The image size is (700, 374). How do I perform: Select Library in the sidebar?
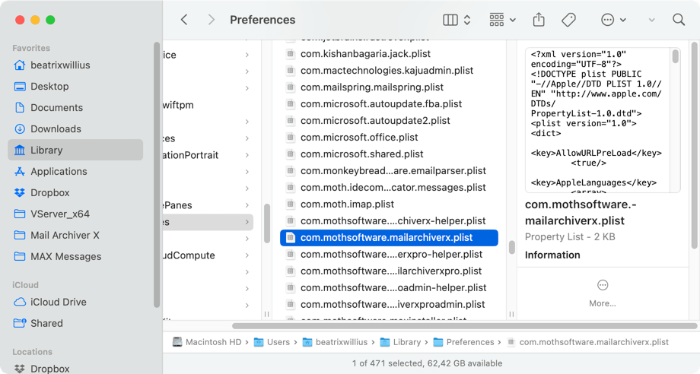(75, 151)
